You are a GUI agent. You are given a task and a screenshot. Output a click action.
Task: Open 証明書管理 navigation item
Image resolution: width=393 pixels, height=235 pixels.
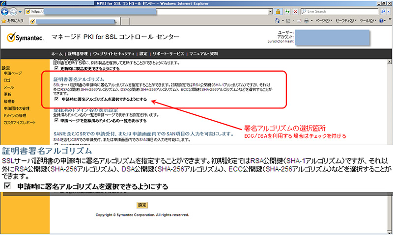pyautogui.click(x=78, y=54)
